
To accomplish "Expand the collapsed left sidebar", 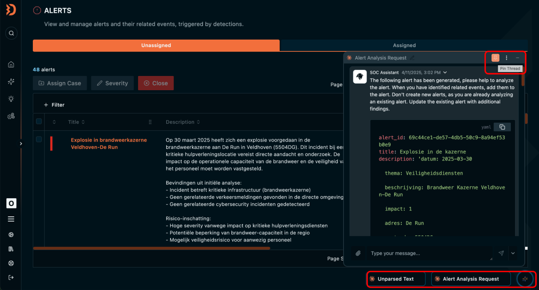I will 21,144.
